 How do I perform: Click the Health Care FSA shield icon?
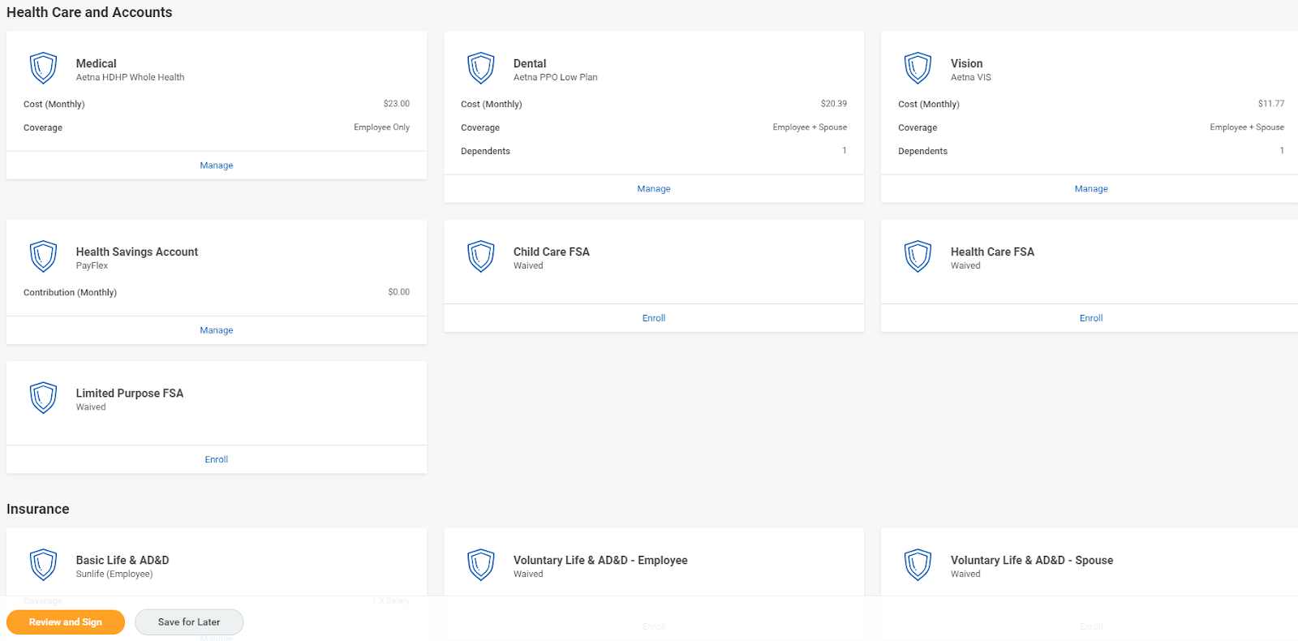click(x=918, y=256)
